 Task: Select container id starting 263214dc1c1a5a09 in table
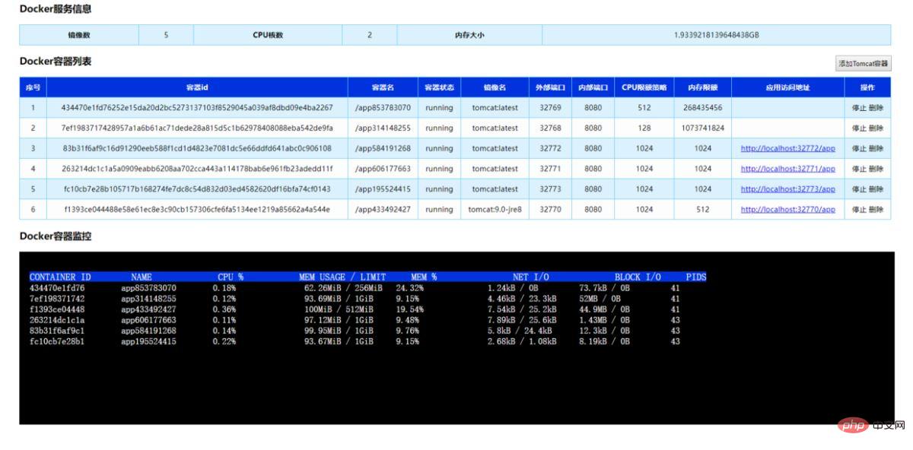(x=197, y=169)
